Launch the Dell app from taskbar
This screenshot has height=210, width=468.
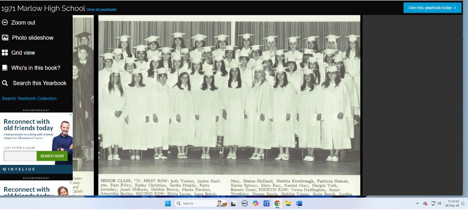click(245, 203)
